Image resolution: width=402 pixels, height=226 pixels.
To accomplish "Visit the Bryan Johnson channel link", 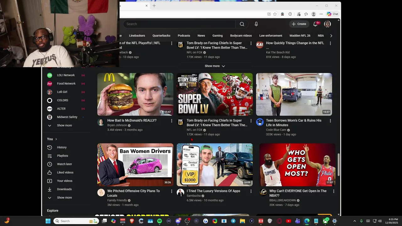I will tap(117, 125).
